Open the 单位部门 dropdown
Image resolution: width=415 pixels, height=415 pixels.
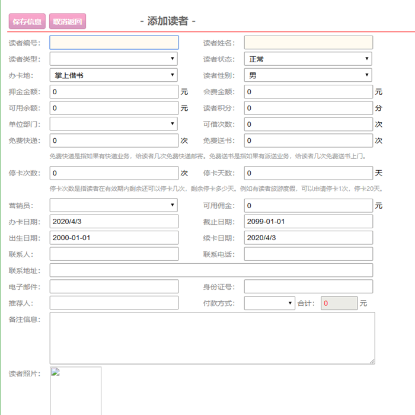[114, 124]
